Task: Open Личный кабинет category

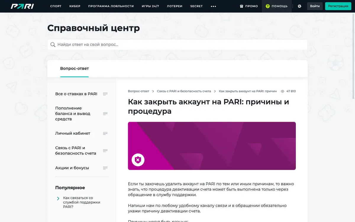Action: [73, 133]
